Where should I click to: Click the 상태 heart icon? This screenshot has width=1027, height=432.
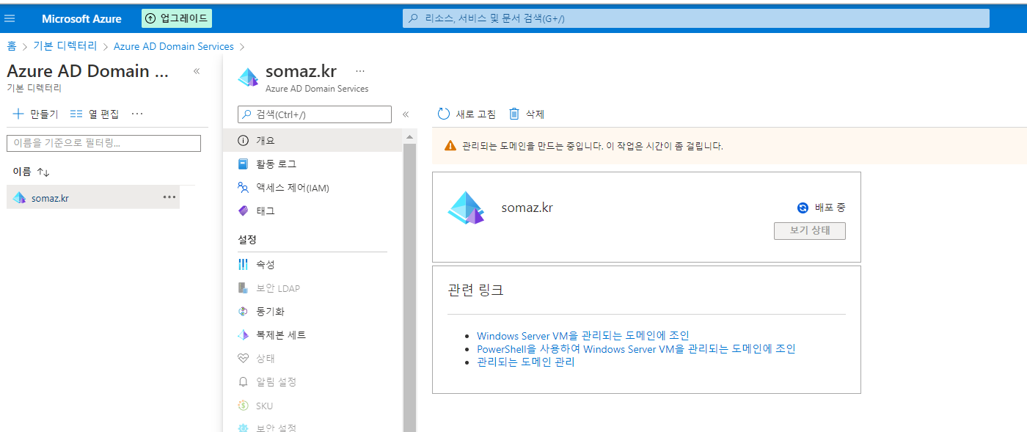pos(244,358)
